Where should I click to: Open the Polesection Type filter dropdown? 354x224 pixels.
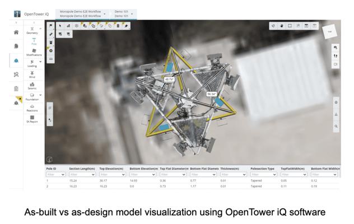click(x=264, y=175)
